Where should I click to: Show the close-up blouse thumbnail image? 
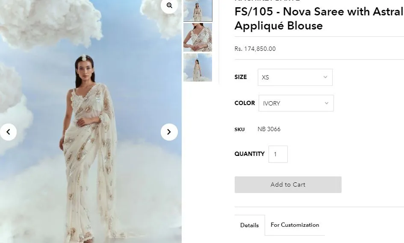(198, 38)
